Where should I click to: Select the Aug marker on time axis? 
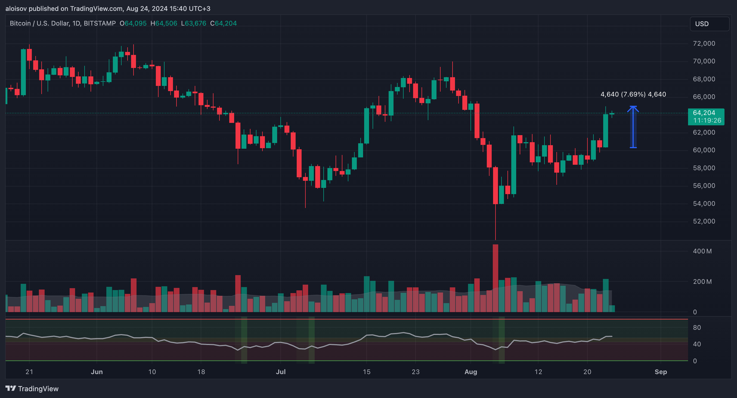[471, 372]
